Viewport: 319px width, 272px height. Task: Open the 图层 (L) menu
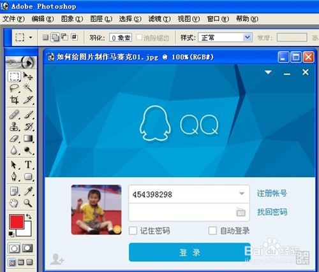101,19
